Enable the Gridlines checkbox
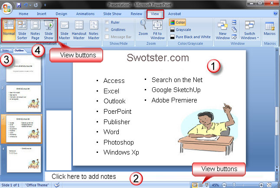280x188 pixels. point(107,30)
